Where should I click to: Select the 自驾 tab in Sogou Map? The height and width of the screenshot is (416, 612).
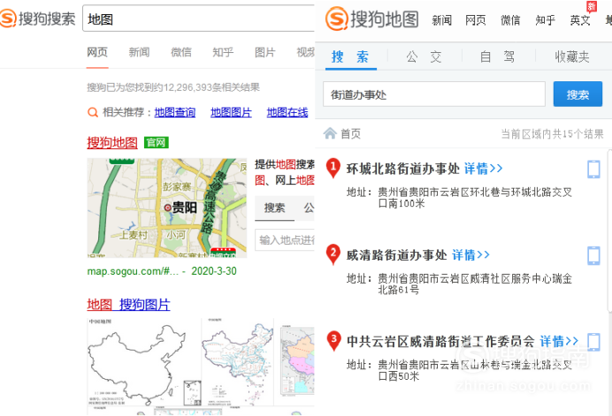point(498,57)
